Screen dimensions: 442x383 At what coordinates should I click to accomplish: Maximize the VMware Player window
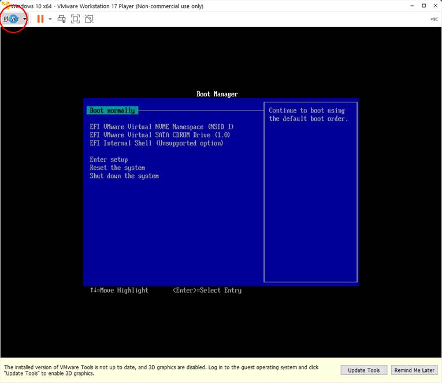click(x=424, y=6)
